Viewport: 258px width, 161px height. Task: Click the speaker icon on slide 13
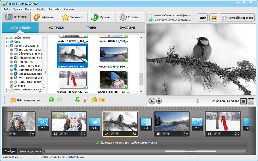[66, 134]
